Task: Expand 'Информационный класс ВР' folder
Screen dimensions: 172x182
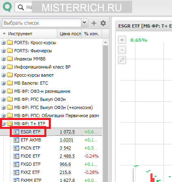Action: [x=3, y=67]
